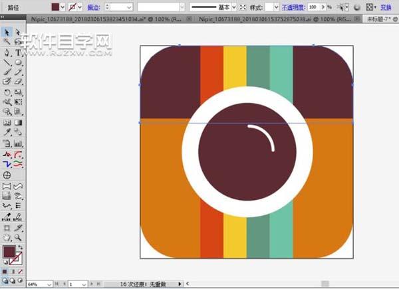This screenshot has width=399, height=289.
Task: Set the fill mode to solid Color
Action: tap(4, 271)
